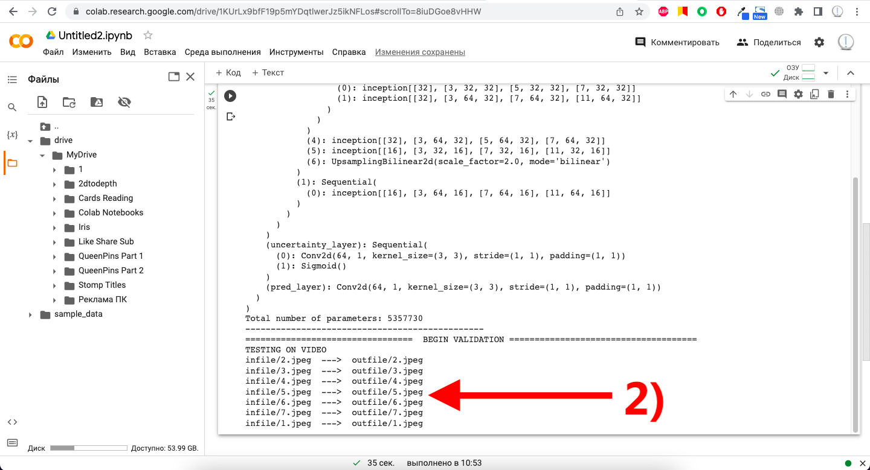Click the Комментировать button
This screenshot has width=870, height=470.
point(677,42)
